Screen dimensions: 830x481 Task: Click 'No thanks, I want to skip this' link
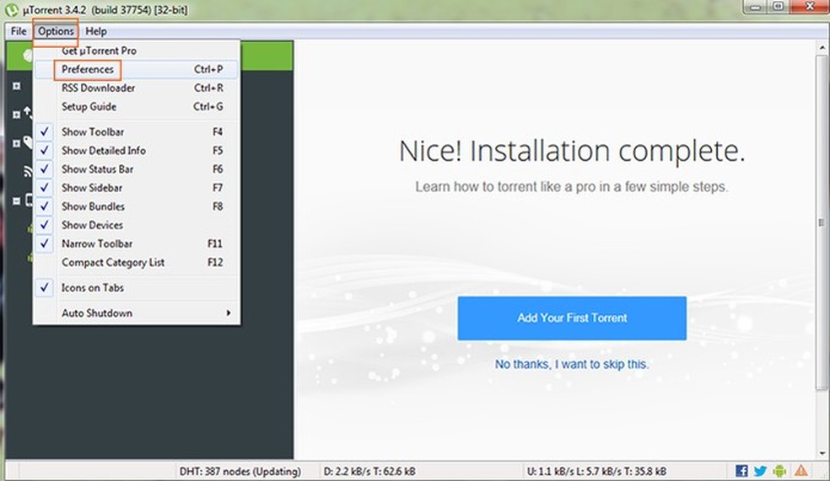(572, 364)
